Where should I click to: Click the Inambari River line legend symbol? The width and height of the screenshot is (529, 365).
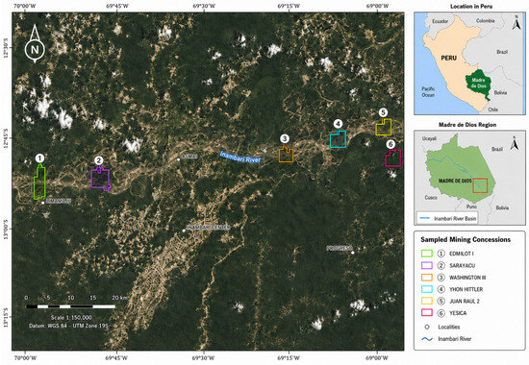427,339
